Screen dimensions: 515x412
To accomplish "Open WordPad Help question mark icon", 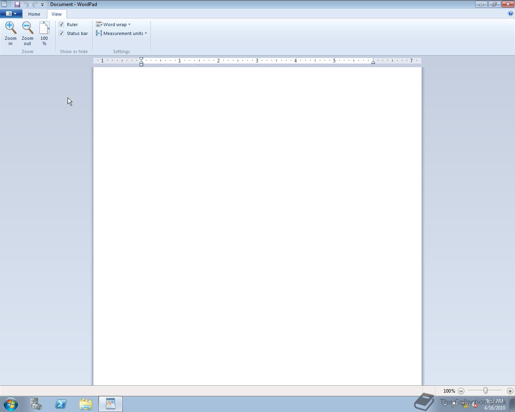I will [511, 13].
